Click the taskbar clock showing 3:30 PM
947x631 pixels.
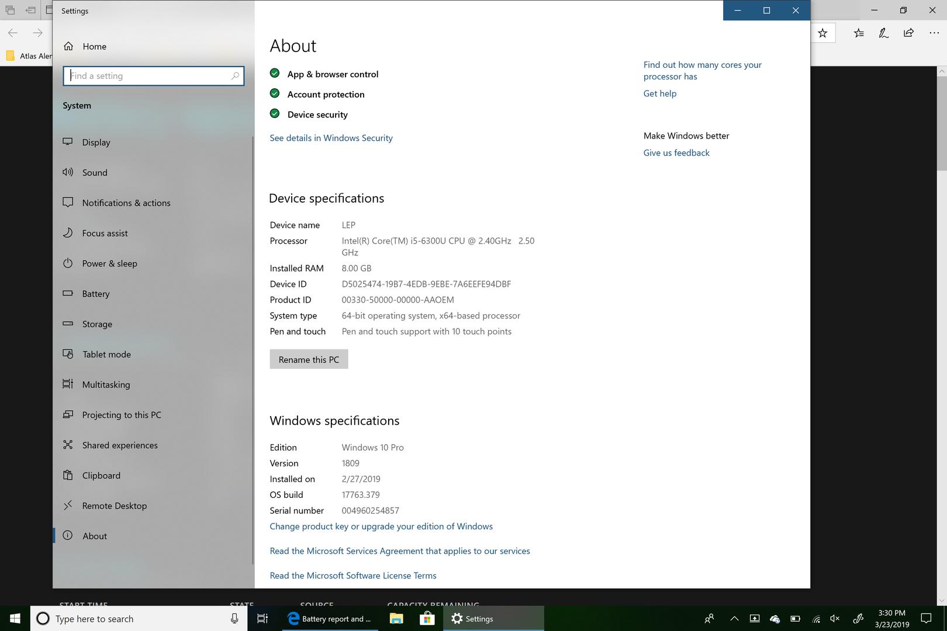(x=891, y=618)
